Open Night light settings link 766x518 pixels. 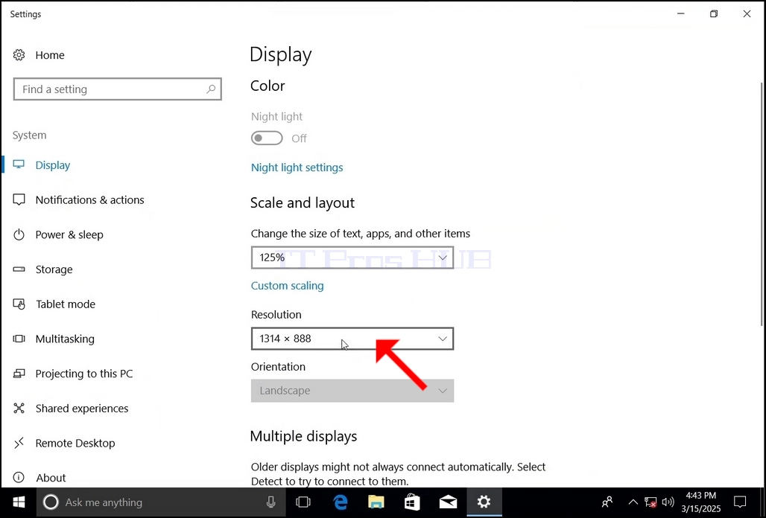[297, 167]
